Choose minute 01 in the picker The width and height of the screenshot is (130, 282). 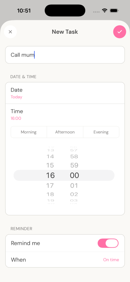tap(74, 185)
